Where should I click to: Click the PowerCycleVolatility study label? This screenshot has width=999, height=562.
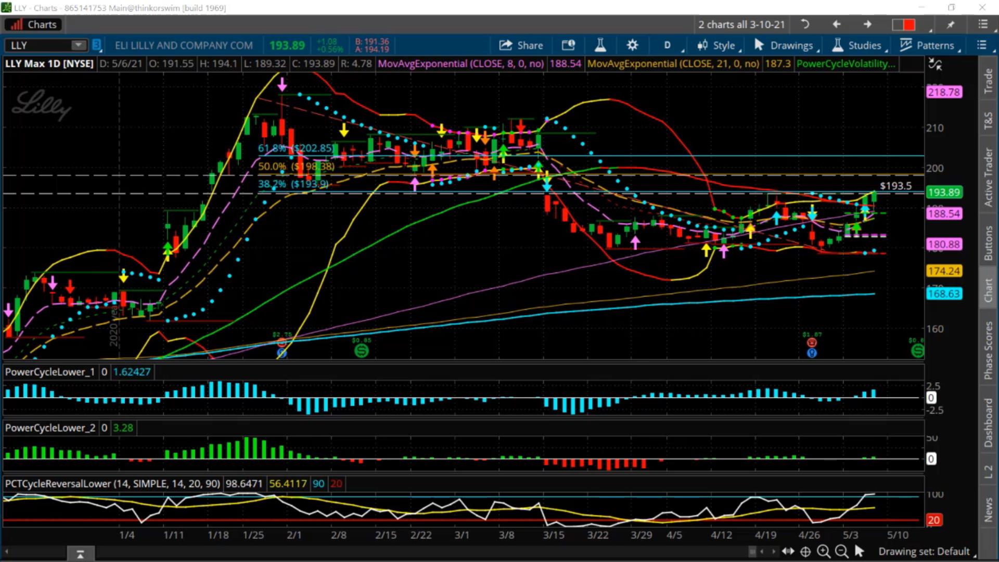click(846, 63)
